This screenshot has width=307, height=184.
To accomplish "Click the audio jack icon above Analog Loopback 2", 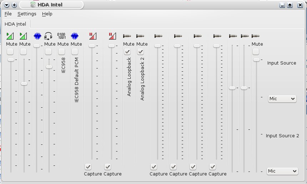I will click(x=140, y=36).
